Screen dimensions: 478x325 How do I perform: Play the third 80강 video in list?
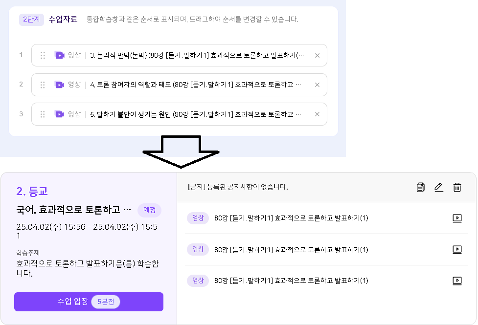point(457,281)
